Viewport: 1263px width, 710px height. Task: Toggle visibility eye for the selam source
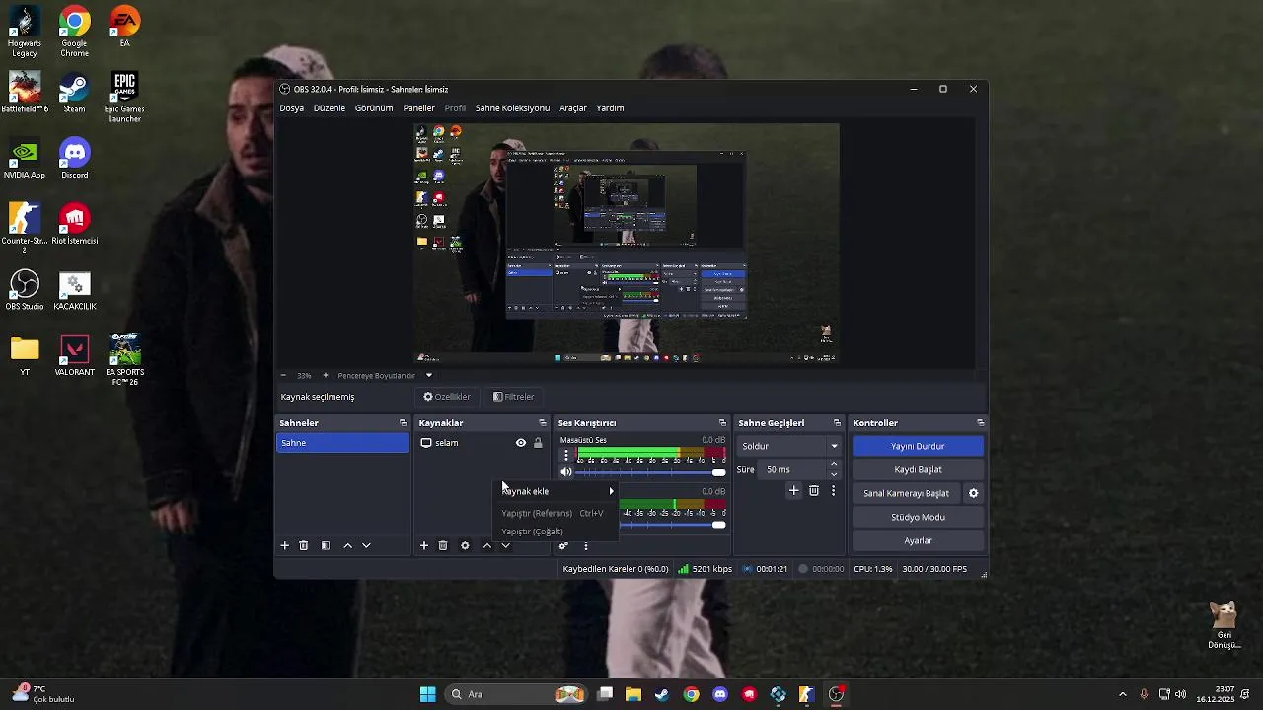(521, 443)
